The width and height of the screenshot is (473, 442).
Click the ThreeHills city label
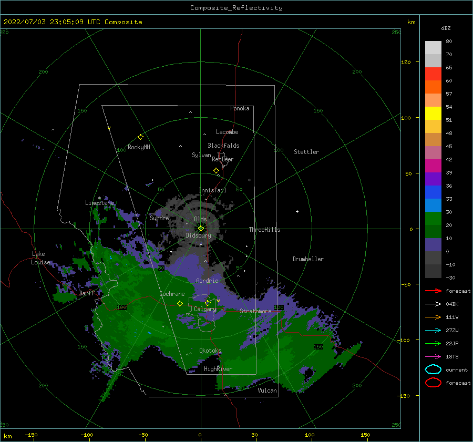coord(264,230)
